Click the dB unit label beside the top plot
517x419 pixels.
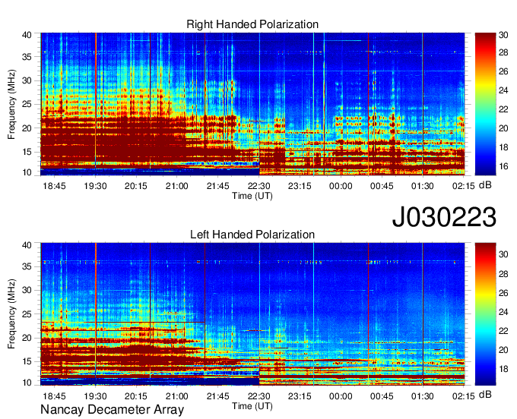(485, 185)
